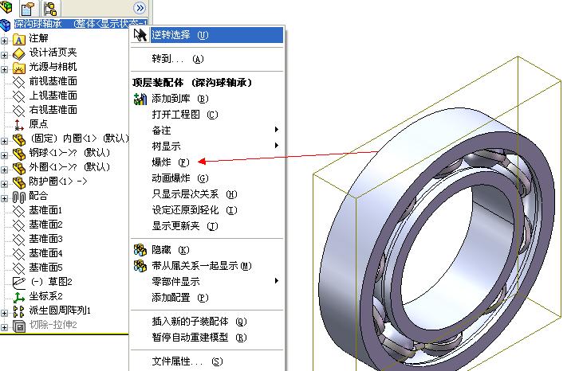Click the 防护圈<1> part icon
Viewport: 579px width, 371px height.
click(19, 182)
